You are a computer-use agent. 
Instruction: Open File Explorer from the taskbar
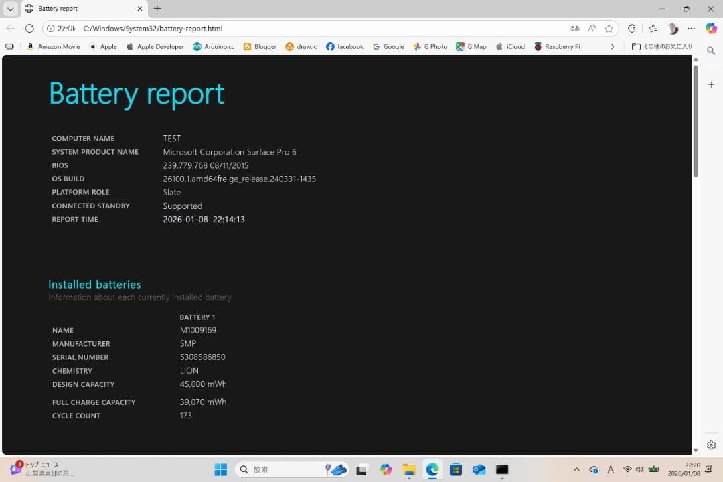(408, 469)
